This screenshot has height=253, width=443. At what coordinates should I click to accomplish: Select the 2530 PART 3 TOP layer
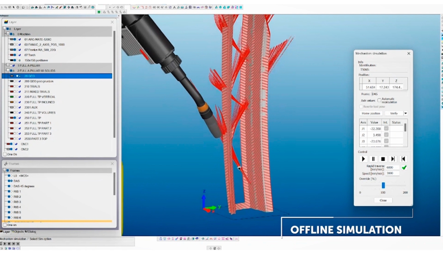[36, 139]
